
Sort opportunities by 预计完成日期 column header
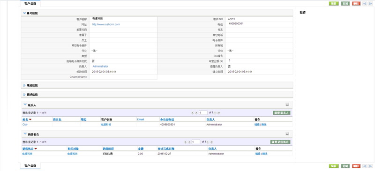click(166, 149)
